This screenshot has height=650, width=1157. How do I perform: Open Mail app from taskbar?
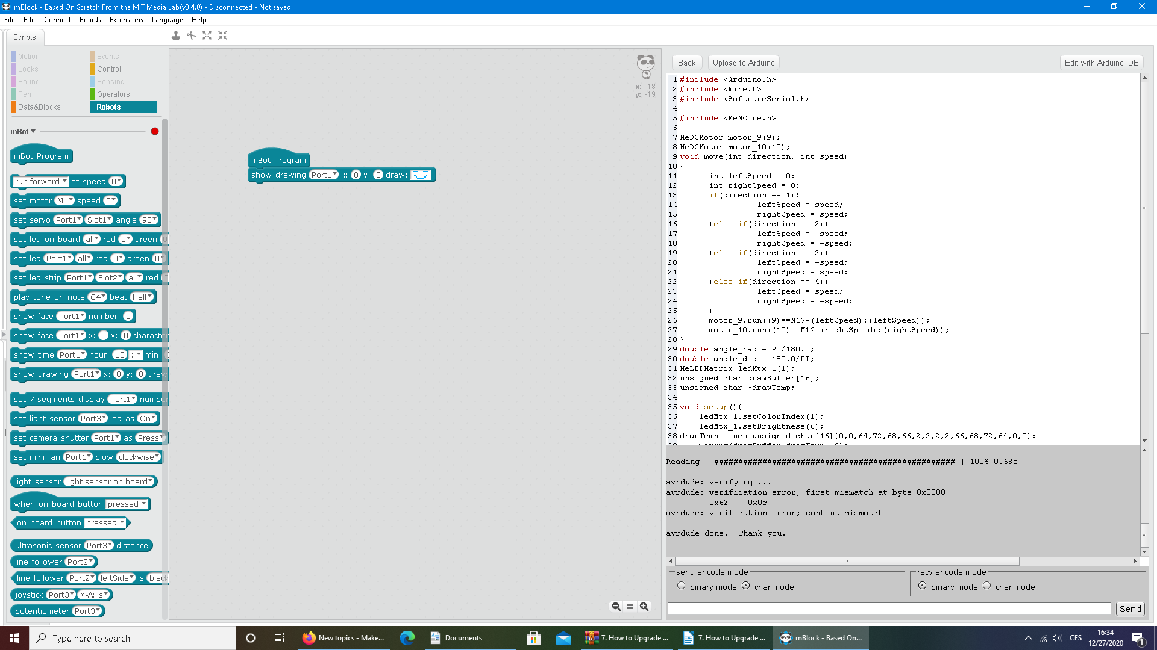tap(563, 638)
